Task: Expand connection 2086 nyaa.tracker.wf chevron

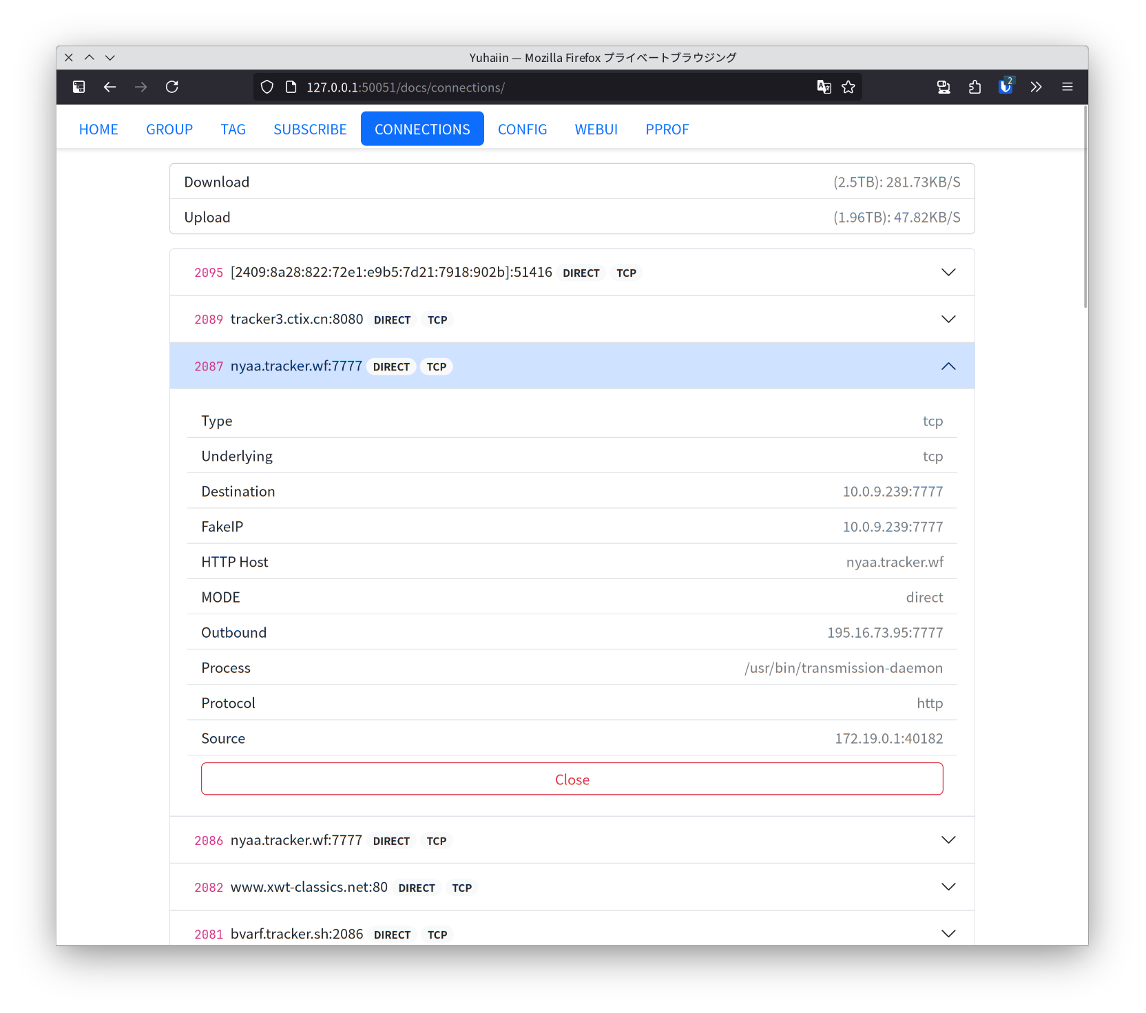Action: pos(948,840)
